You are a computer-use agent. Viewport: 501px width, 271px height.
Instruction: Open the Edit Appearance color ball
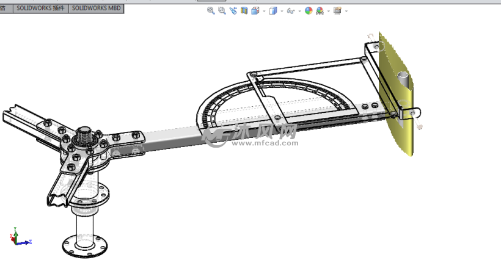[x=309, y=11]
